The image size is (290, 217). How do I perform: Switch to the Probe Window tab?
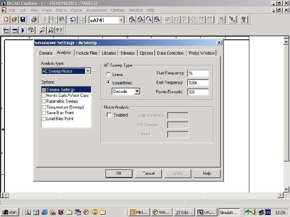(x=201, y=53)
